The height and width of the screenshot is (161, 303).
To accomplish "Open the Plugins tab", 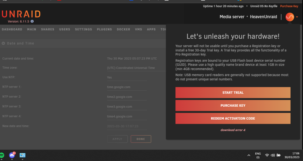I will (x=104, y=29).
